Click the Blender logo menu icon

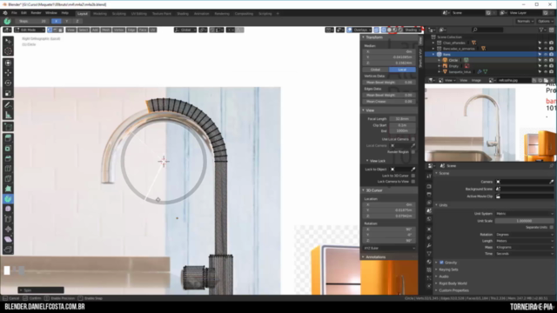[x=5, y=13]
